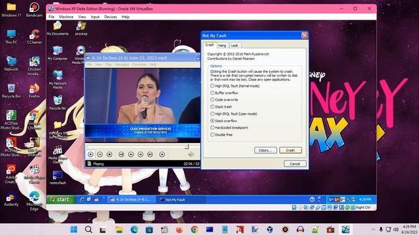Open procexp icon on XP desktop

tap(81, 29)
